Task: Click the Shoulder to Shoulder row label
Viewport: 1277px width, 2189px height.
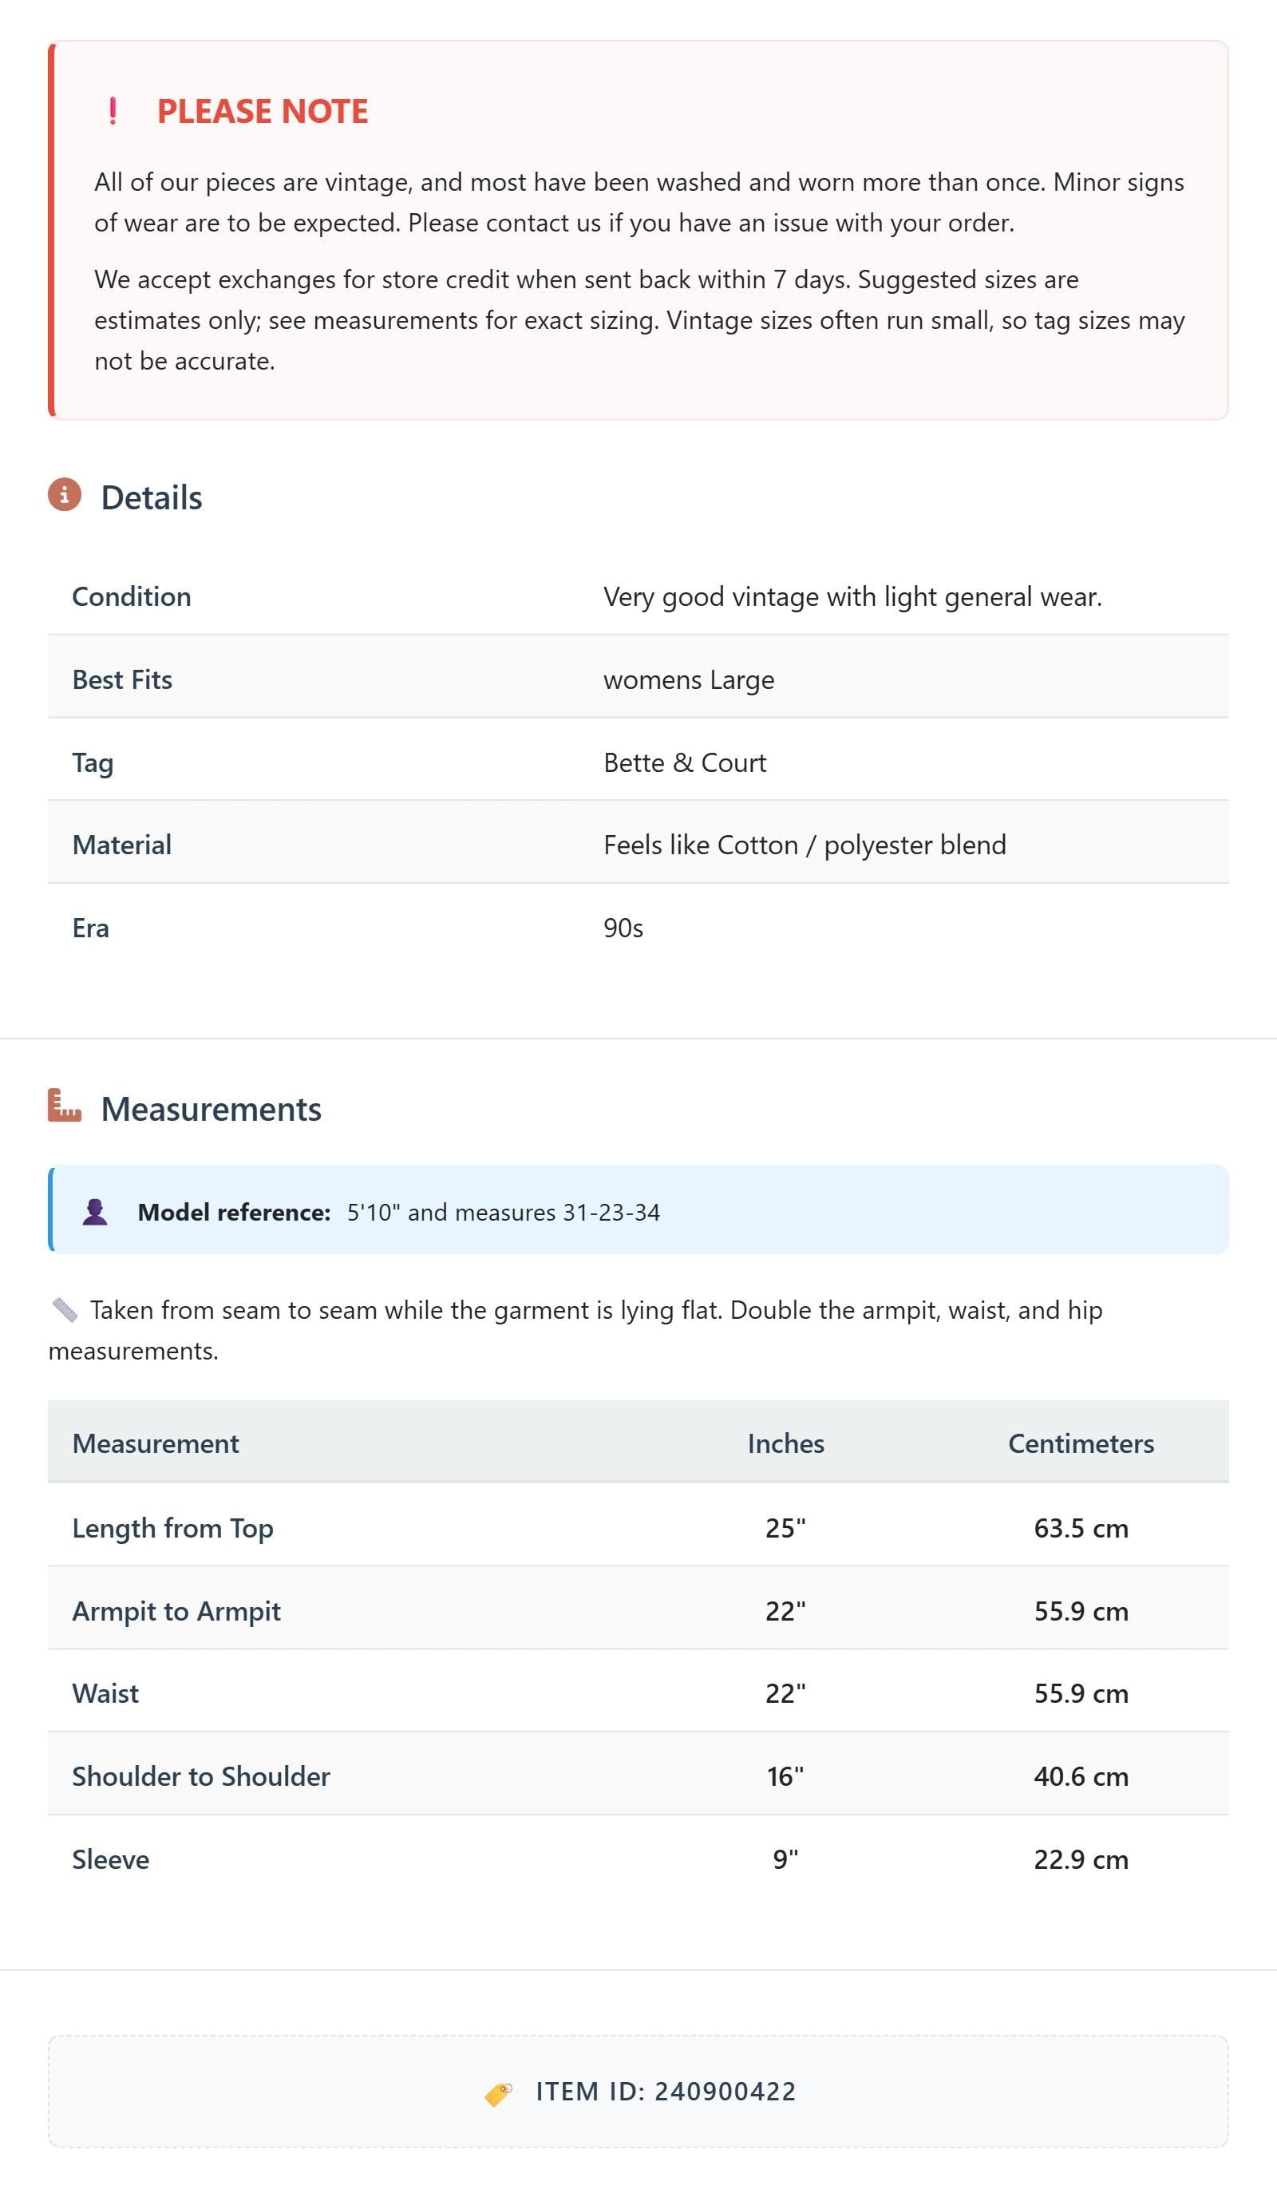Action: [200, 1776]
